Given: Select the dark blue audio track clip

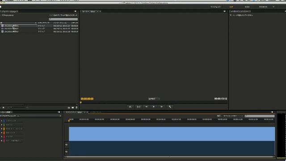Looking at the screenshot, I should [172, 148].
